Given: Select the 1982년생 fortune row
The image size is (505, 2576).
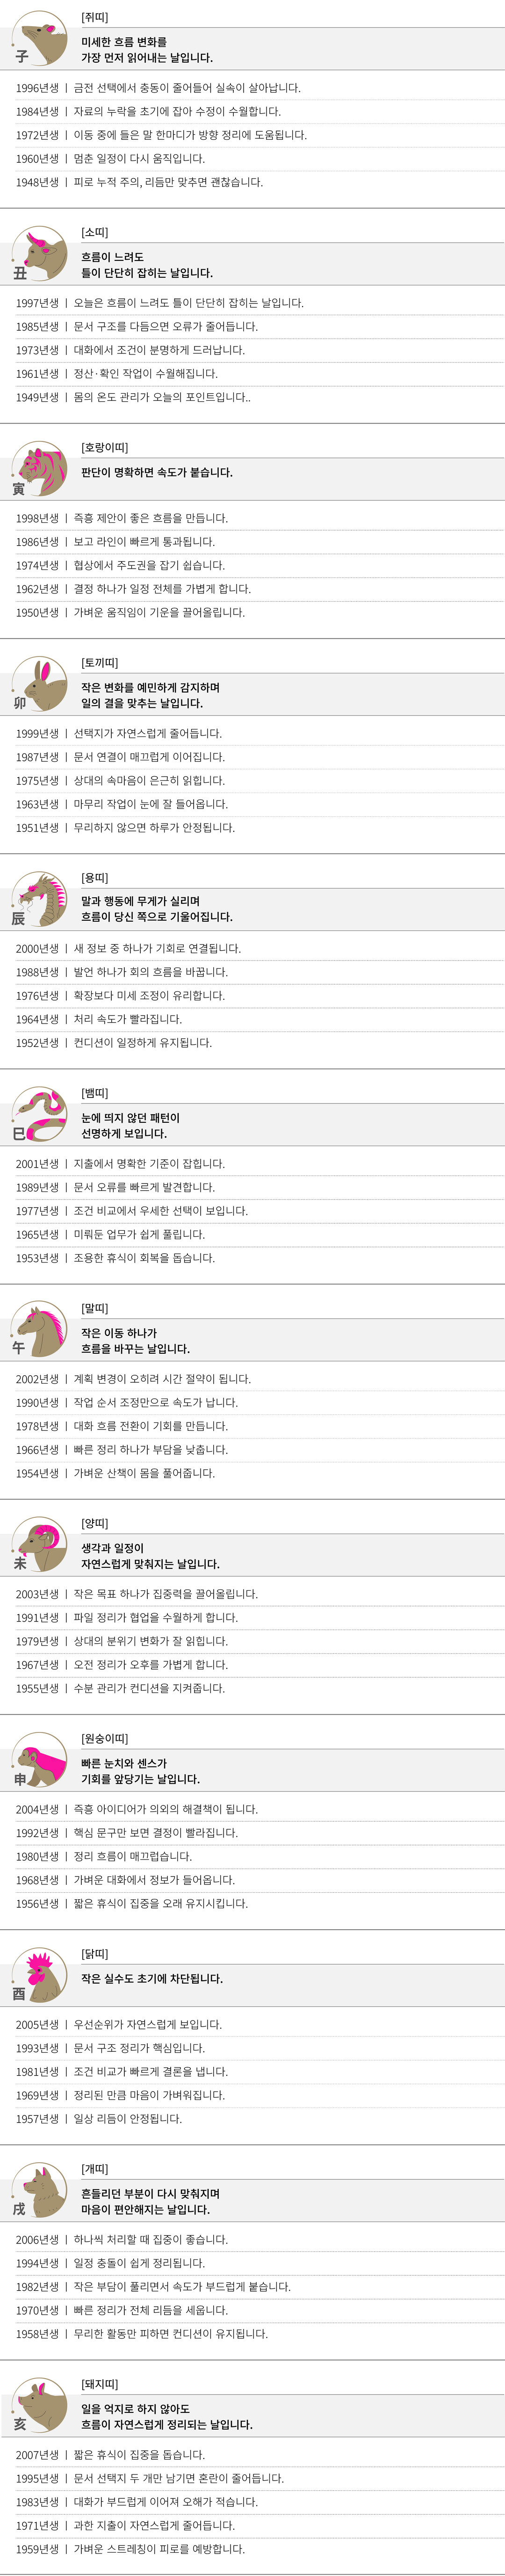Looking at the screenshot, I should pos(153,2287).
